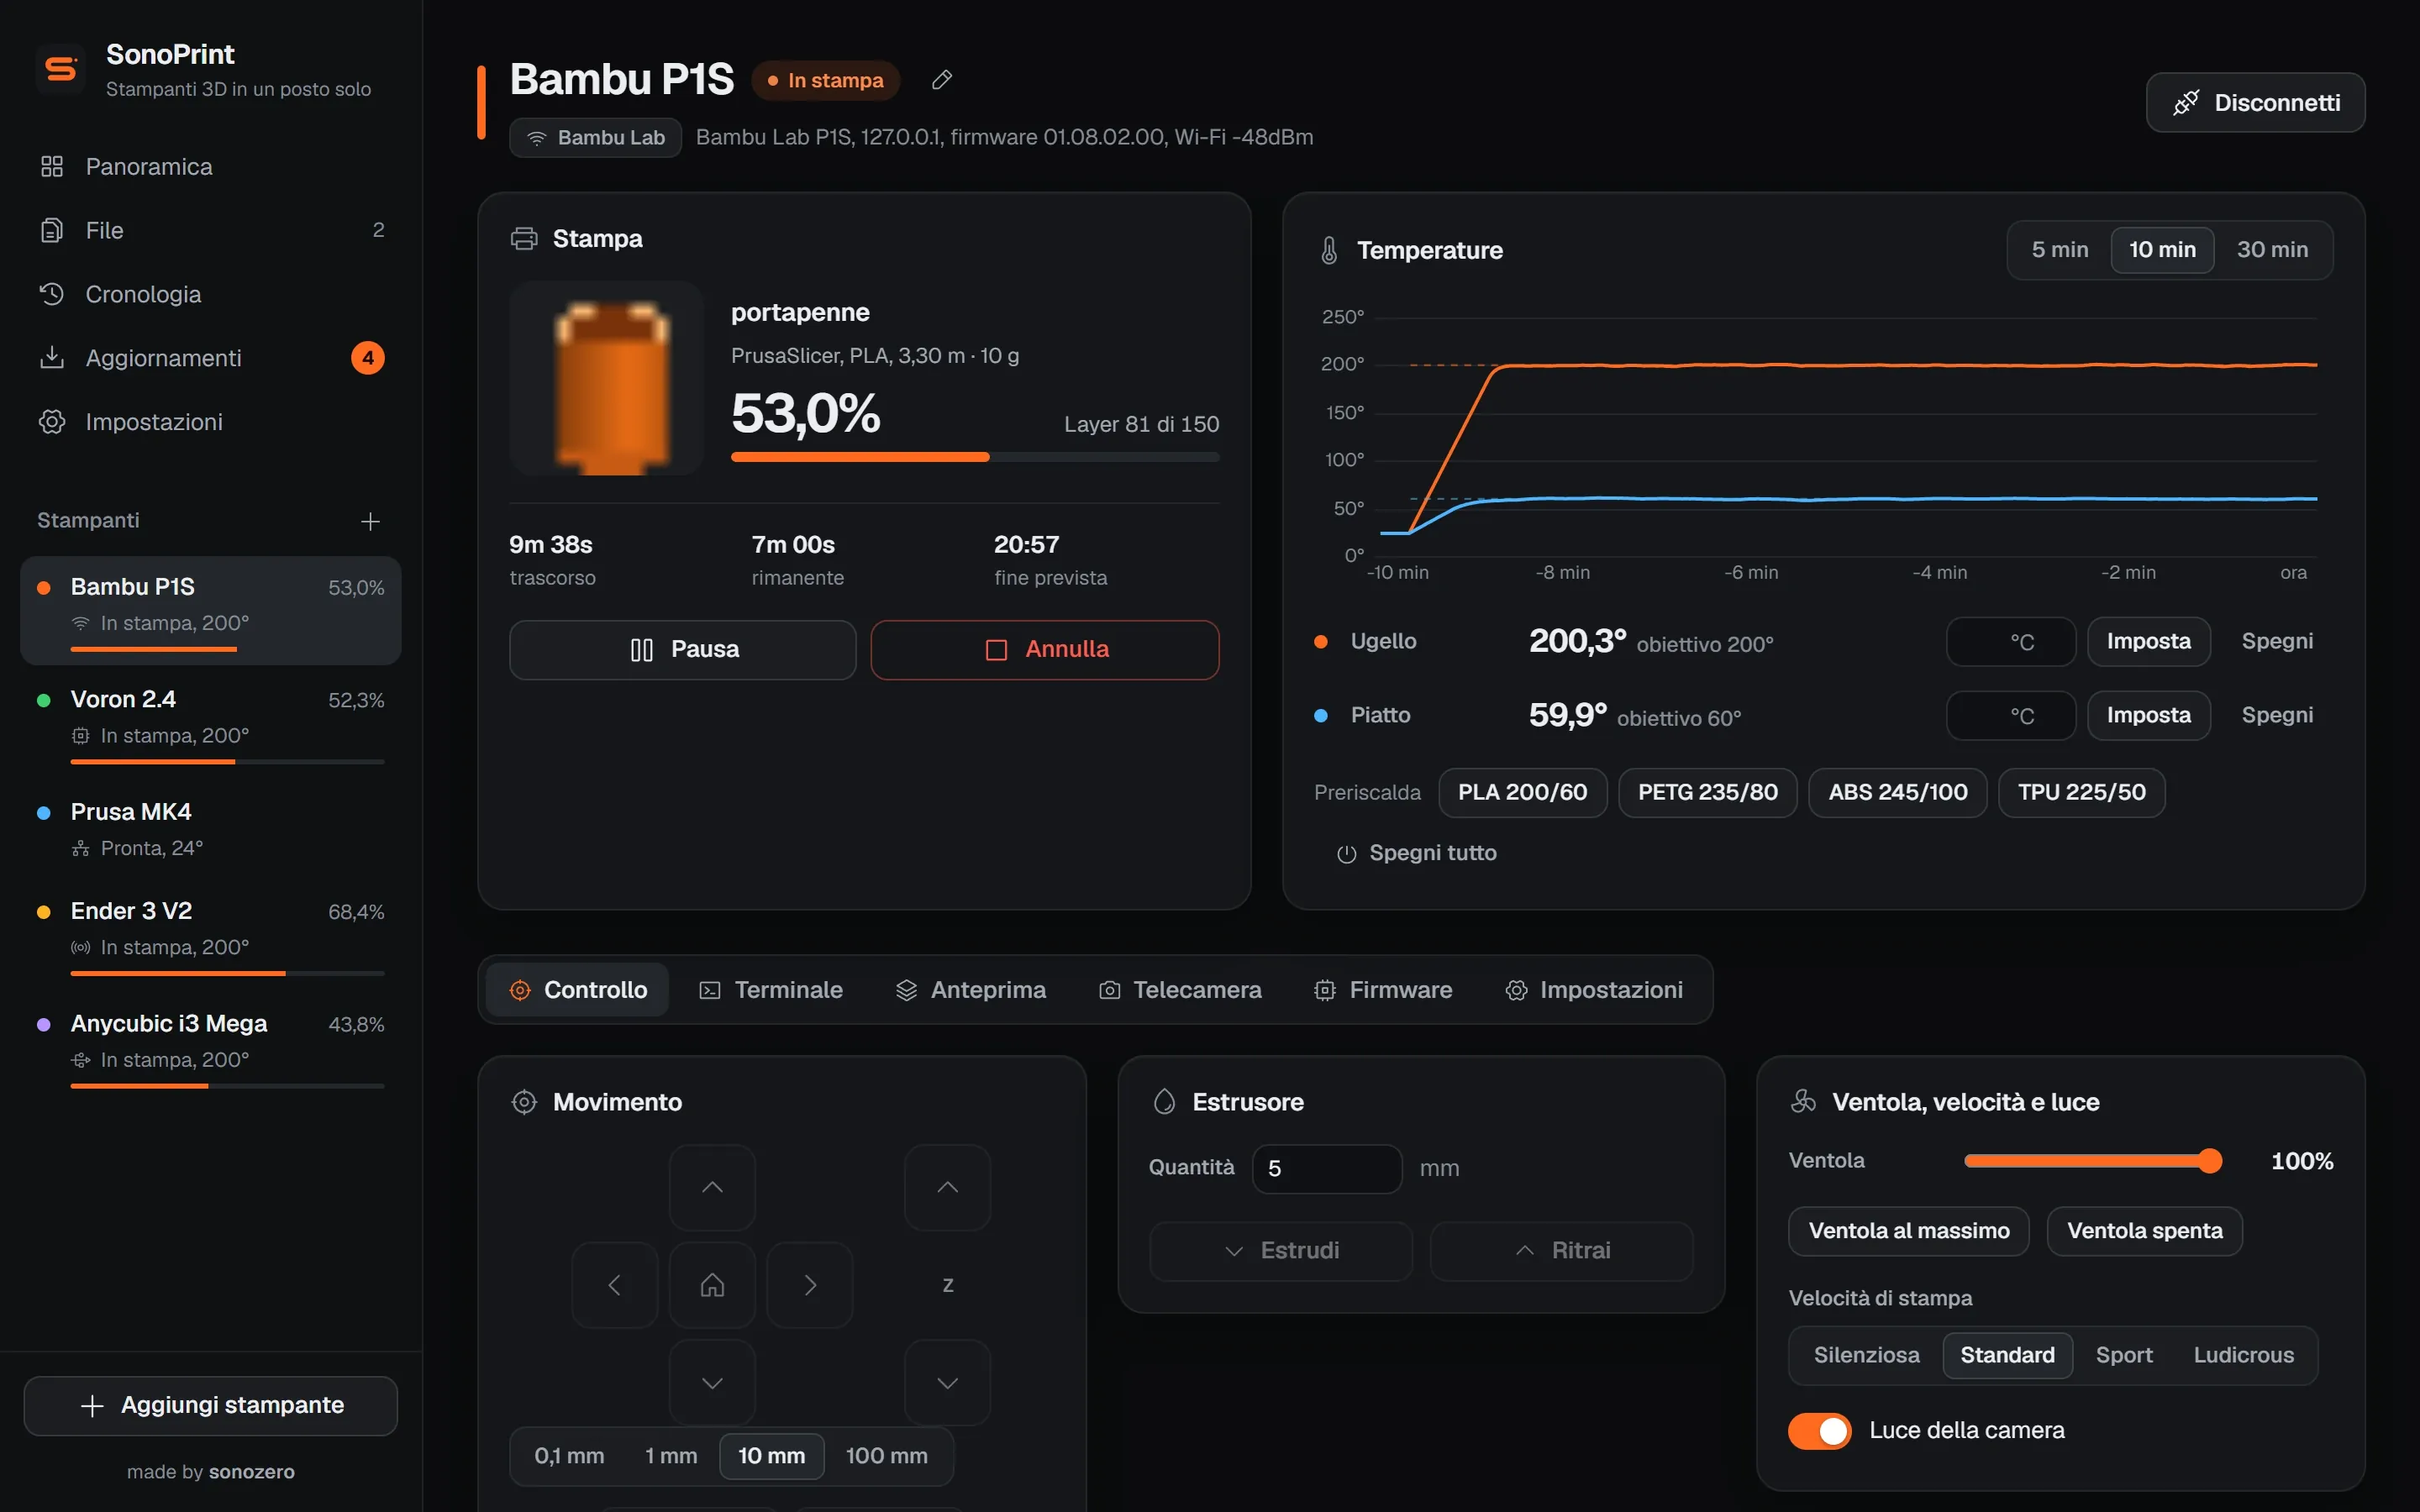Viewport: 2420px width, 1512px height.
Task: Select the Controllo tab
Action: [577, 990]
